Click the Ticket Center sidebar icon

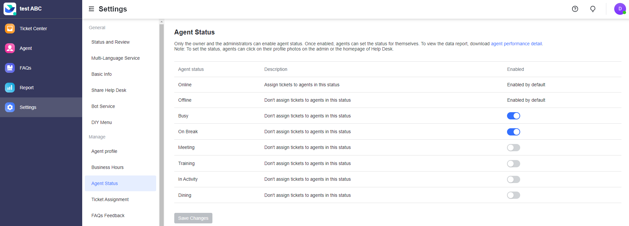click(10, 29)
